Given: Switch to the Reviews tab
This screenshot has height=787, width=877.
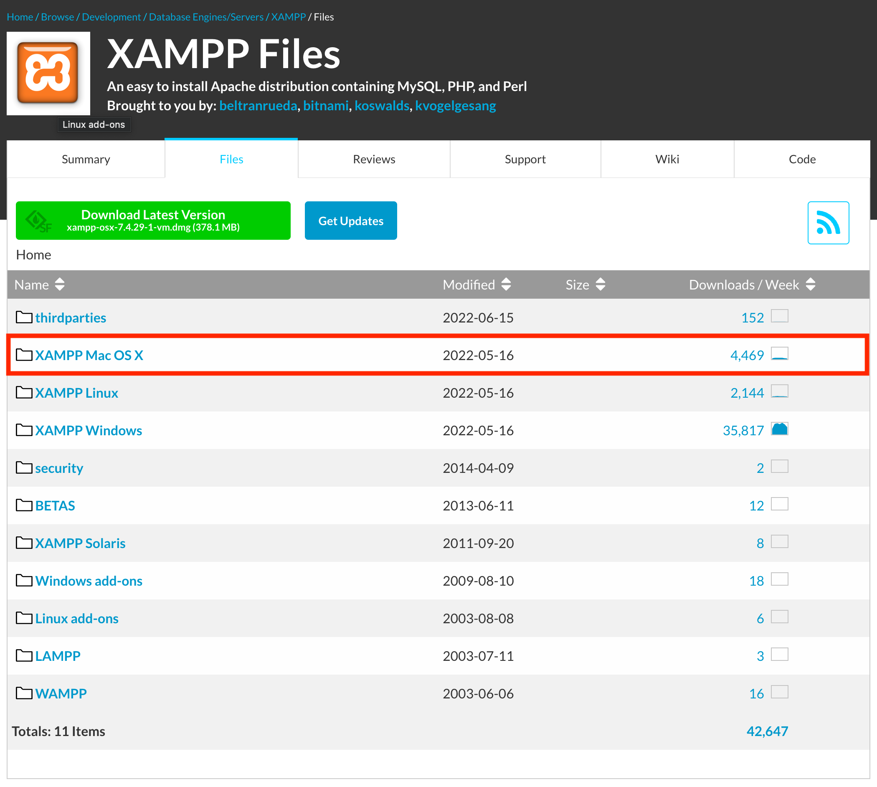Looking at the screenshot, I should click(374, 159).
